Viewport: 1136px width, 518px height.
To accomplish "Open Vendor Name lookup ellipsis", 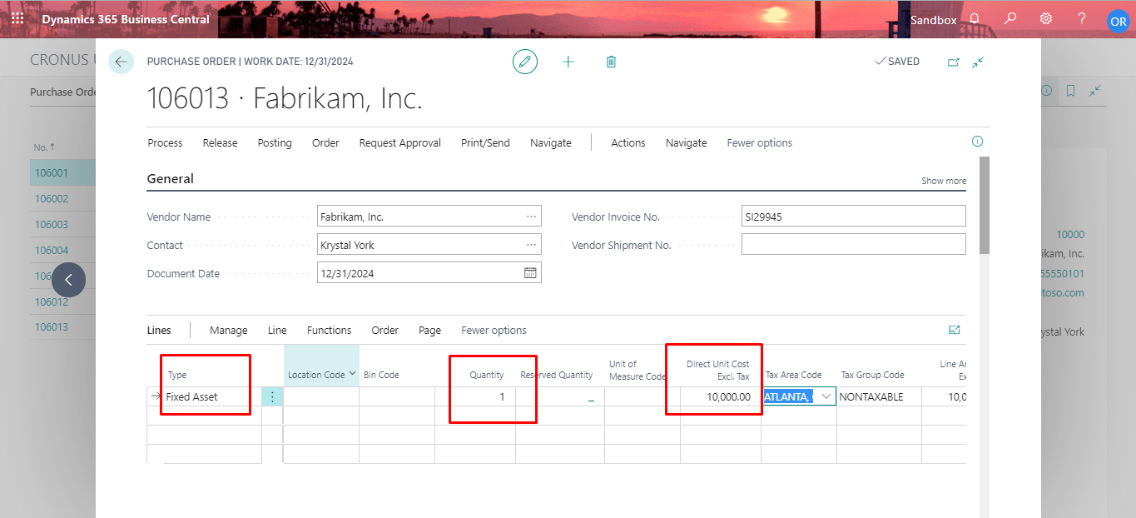I will tap(531, 217).
